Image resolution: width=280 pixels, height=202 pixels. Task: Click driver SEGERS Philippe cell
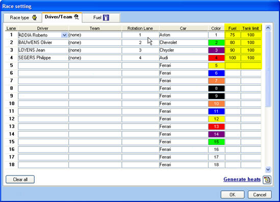click(x=43, y=58)
